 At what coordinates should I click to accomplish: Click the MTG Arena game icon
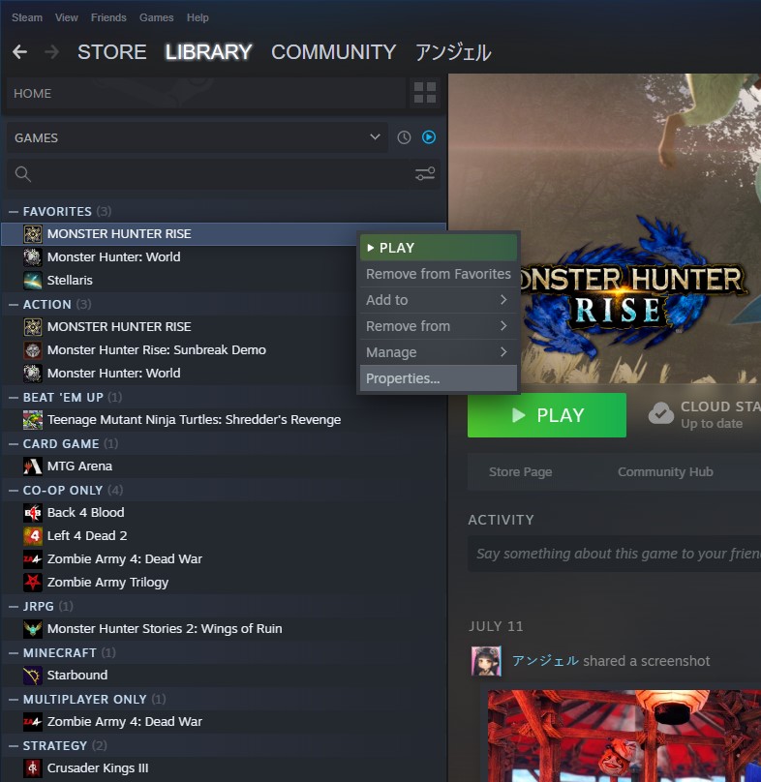(x=33, y=466)
